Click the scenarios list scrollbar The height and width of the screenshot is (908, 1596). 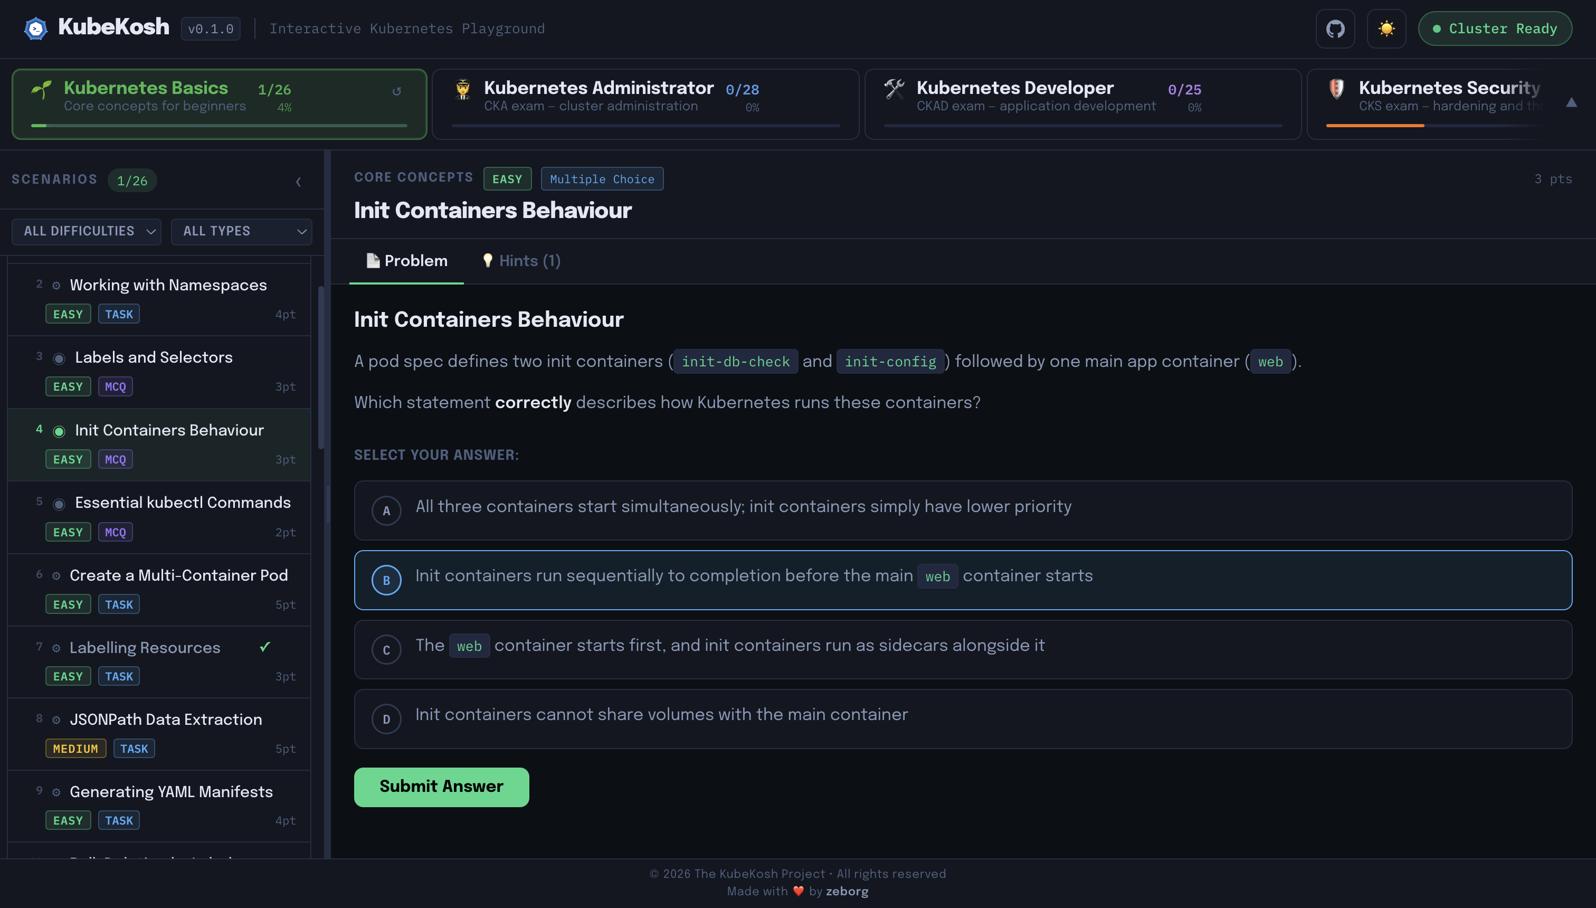(x=321, y=368)
